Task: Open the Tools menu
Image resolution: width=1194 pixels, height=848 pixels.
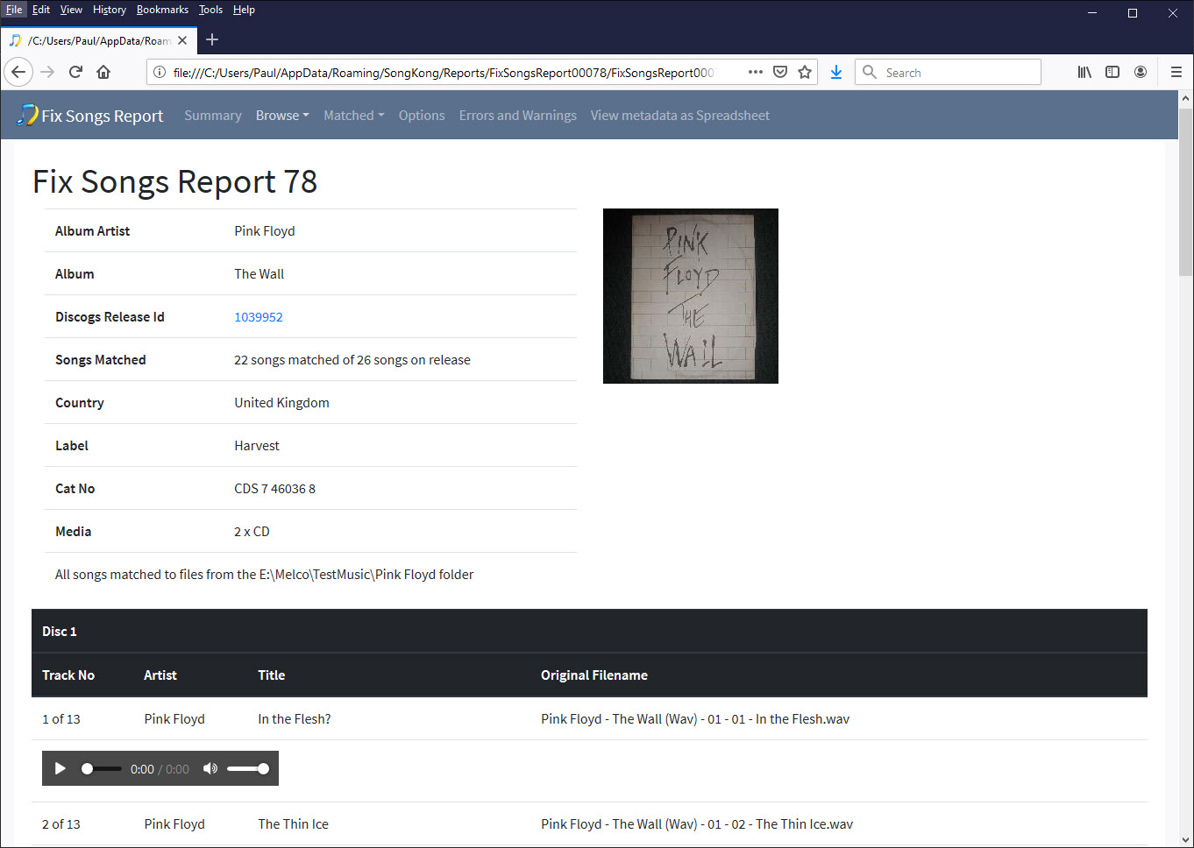Action: (x=210, y=10)
